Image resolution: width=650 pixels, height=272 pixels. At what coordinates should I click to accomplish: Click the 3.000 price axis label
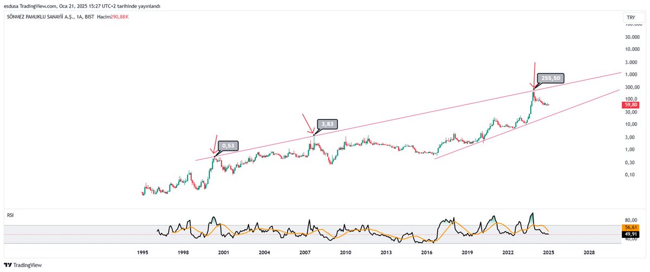(x=631, y=62)
